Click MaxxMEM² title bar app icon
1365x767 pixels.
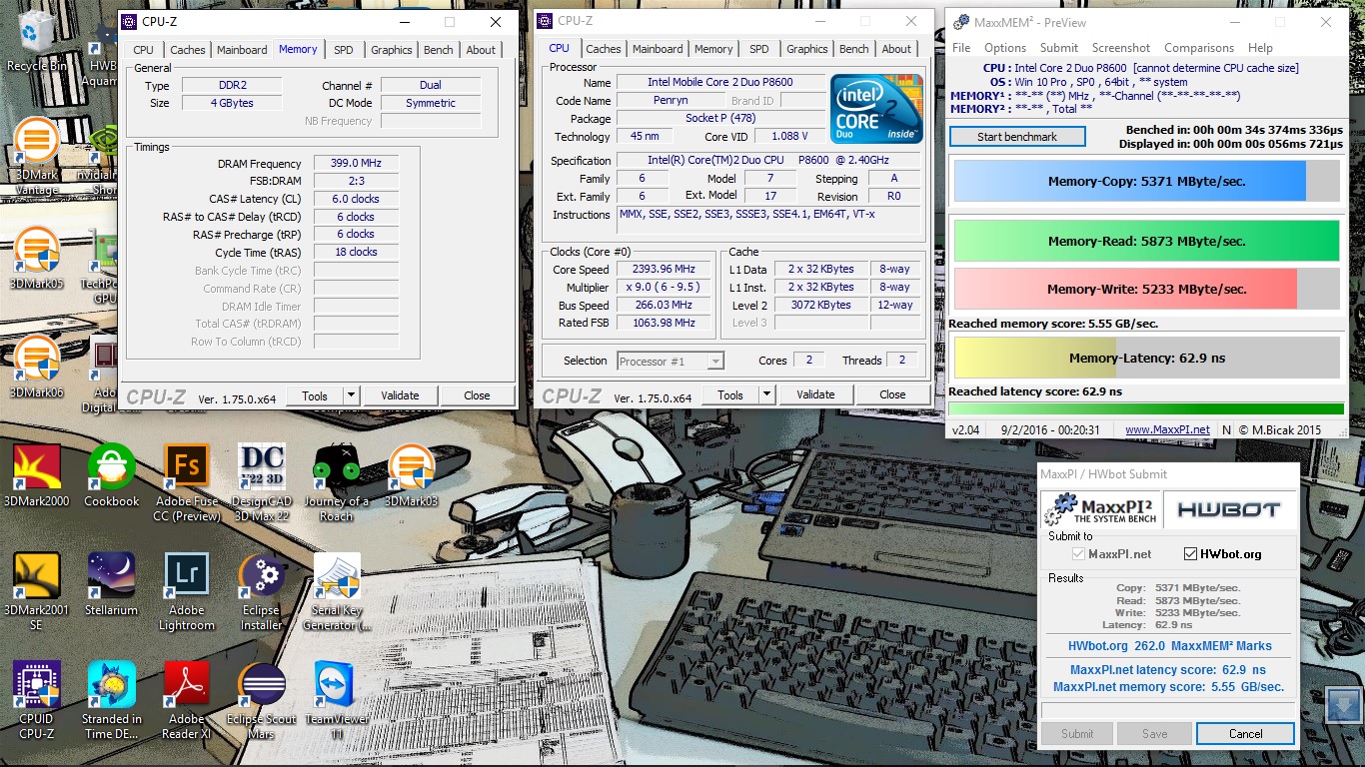(959, 23)
